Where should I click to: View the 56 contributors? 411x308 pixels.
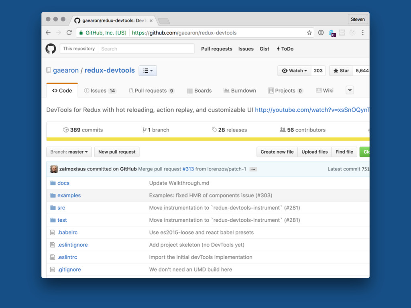[303, 130]
